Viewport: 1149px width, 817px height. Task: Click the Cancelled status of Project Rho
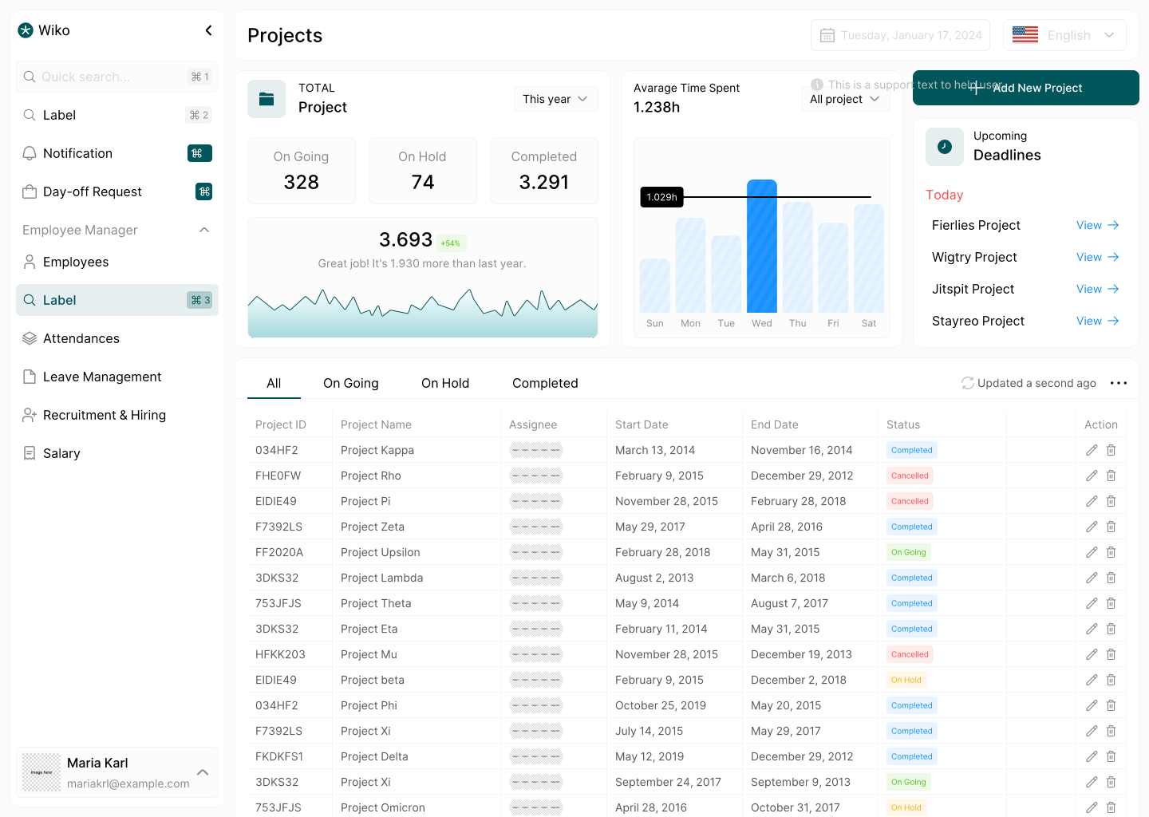tap(910, 476)
